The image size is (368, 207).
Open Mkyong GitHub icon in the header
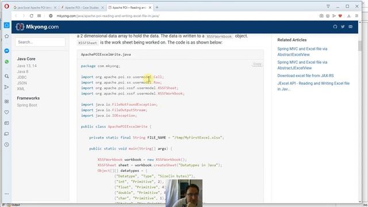point(335,27)
